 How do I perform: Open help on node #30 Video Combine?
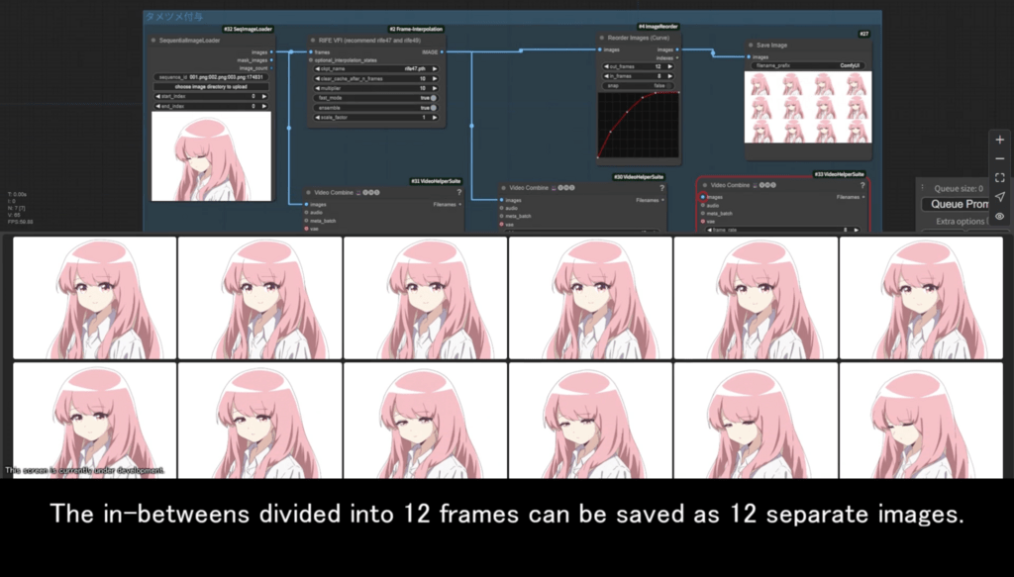coord(661,188)
